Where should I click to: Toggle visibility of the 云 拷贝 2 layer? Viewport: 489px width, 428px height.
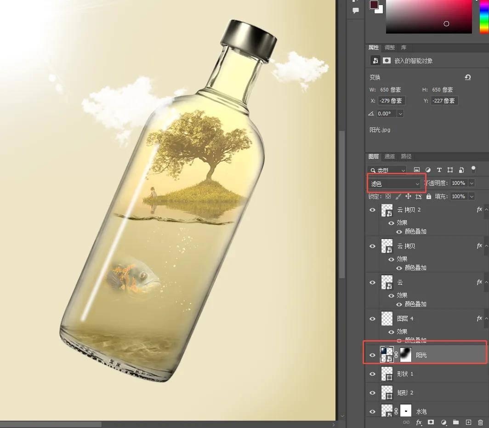[372, 210]
